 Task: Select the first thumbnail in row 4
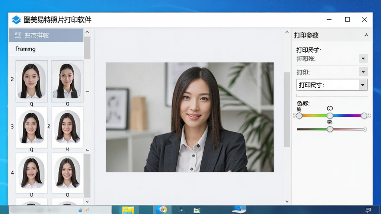point(32,173)
